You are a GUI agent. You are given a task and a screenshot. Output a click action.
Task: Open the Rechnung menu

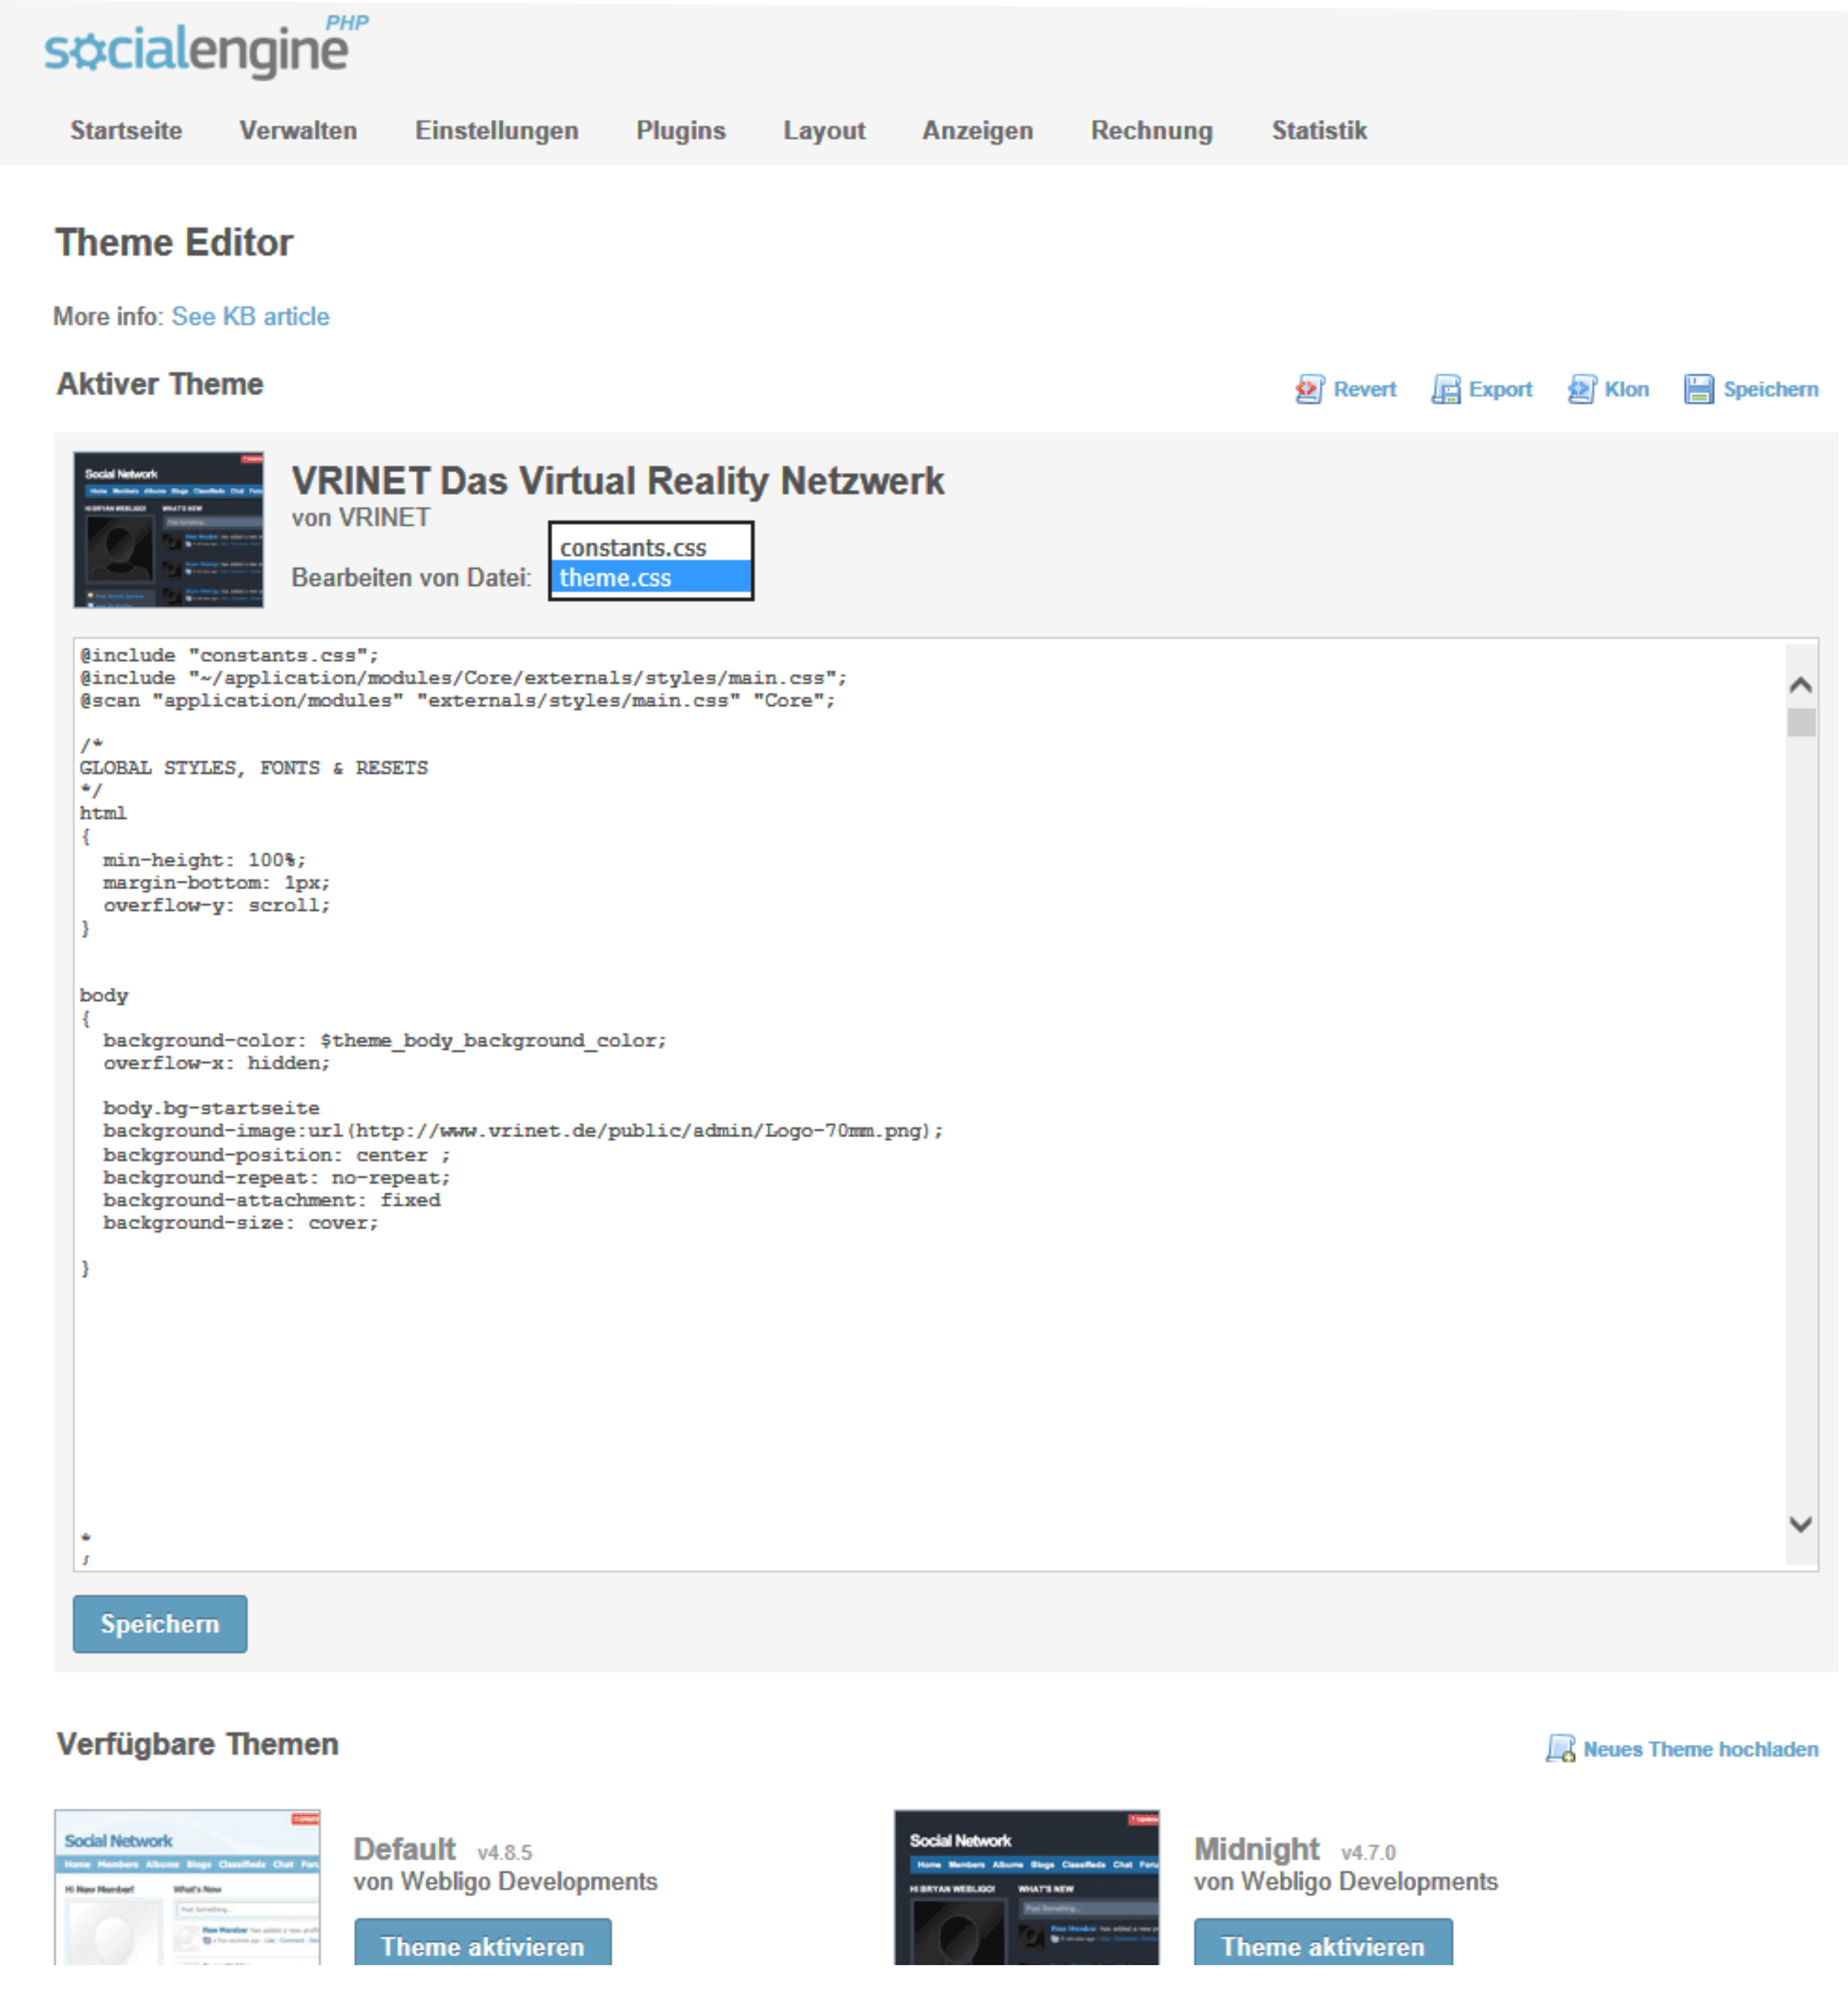pyautogui.click(x=1152, y=131)
